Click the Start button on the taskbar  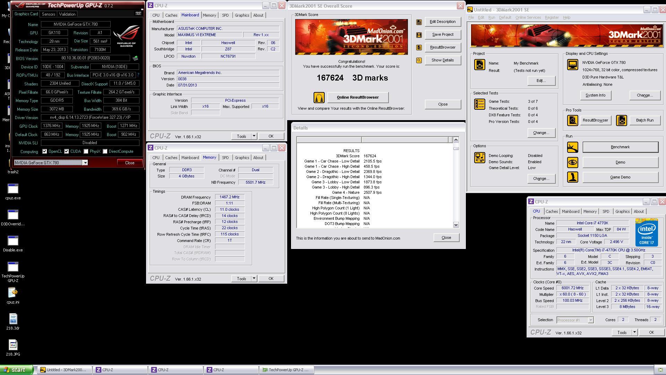tap(17, 370)
